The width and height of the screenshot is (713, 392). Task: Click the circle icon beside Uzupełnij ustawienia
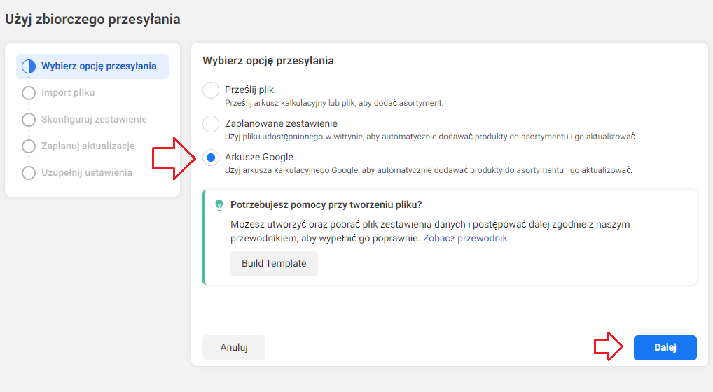click(x=29, y=173)
